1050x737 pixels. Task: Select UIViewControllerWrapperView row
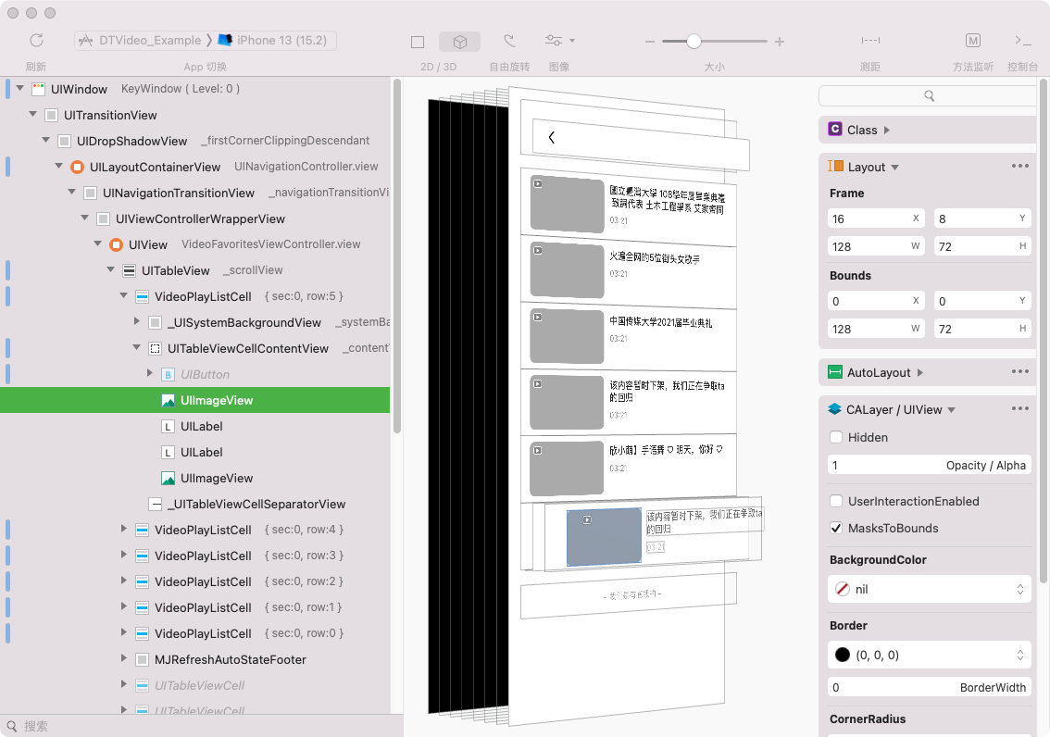point(194,219)
